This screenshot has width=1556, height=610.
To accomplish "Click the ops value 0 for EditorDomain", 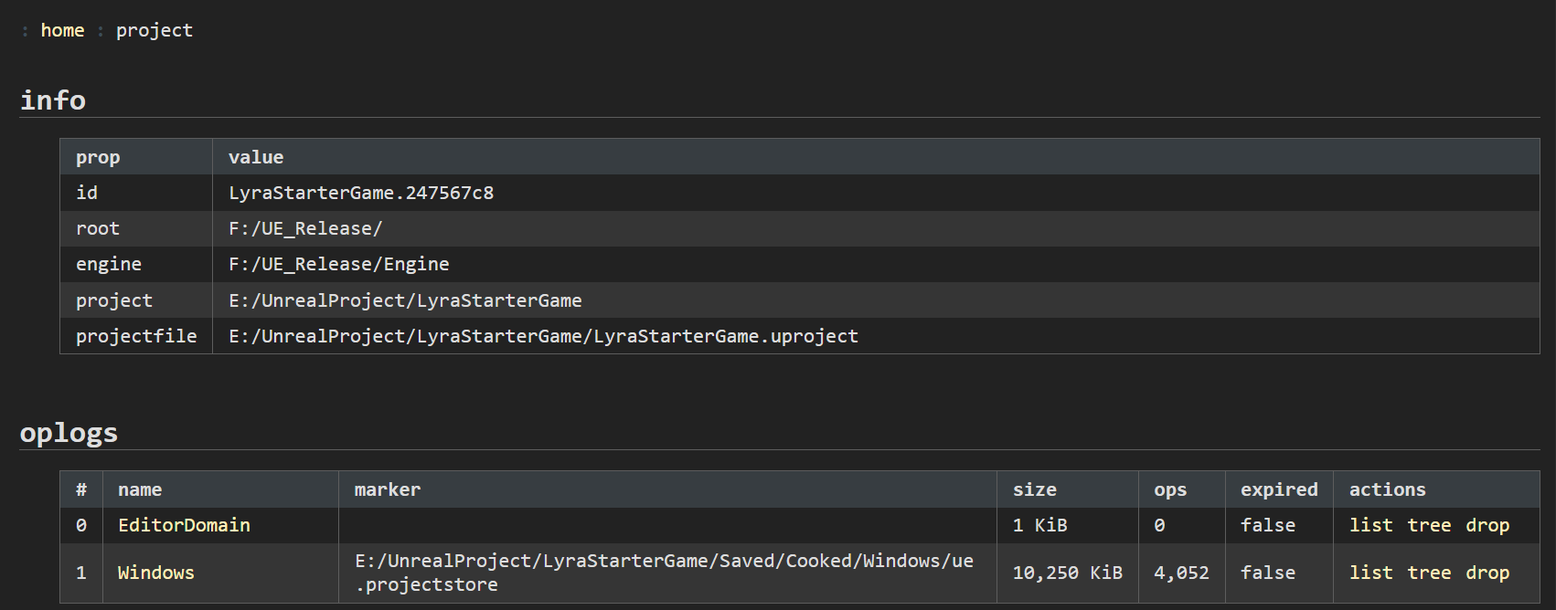I will coord(1159,525).
